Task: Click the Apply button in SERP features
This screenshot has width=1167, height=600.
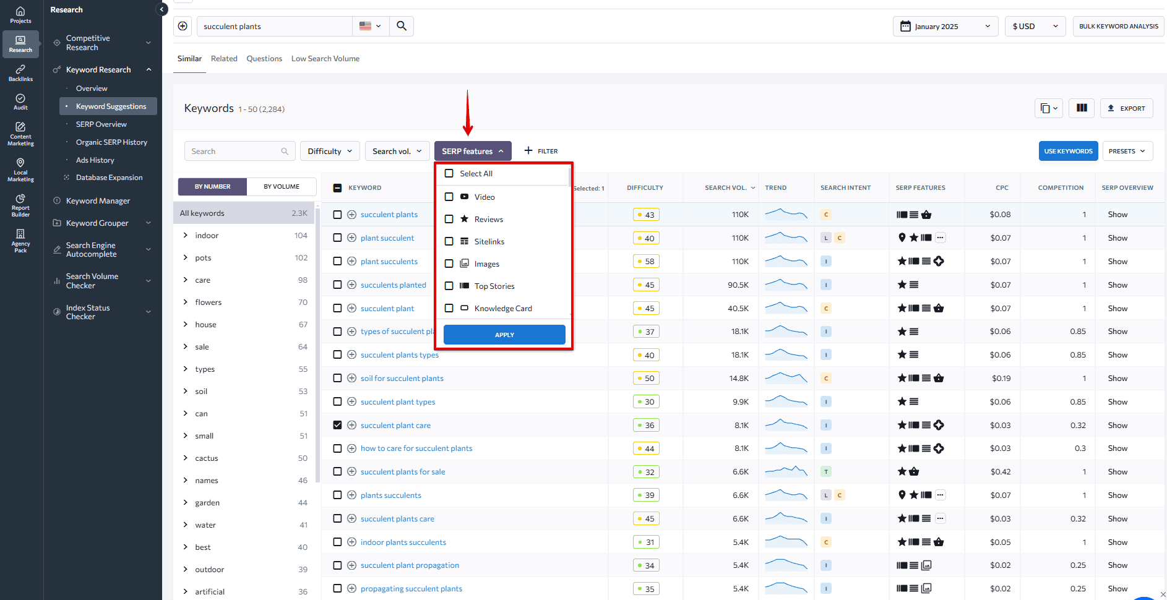Action: click(504, 335)
